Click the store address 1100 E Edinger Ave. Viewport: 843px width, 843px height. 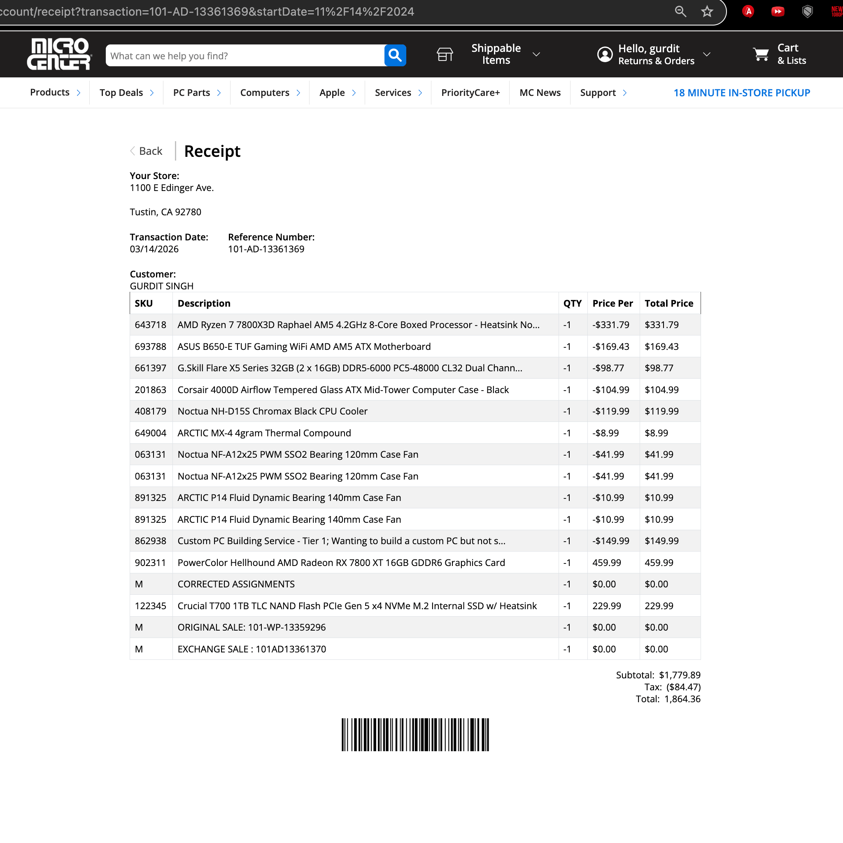pos(172,188)
